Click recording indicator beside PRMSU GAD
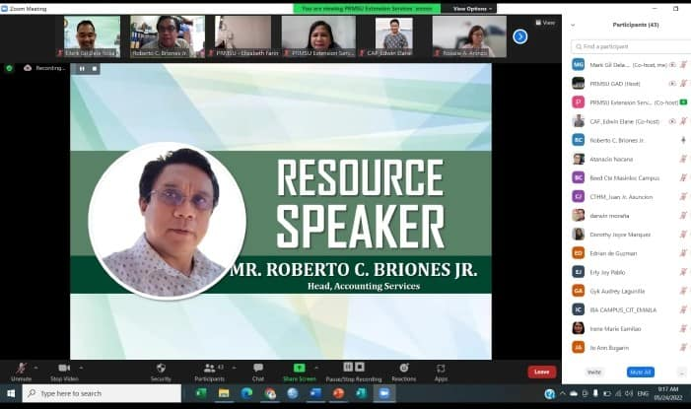Viewport: 691px width, 409px height. click(672, 84)
